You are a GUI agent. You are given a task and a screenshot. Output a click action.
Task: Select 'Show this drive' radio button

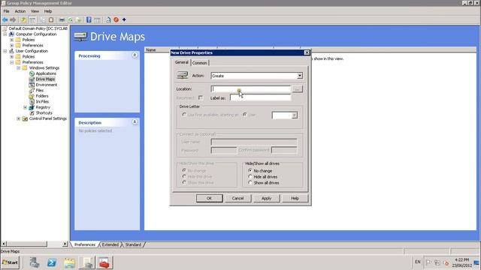(x=184, y=182)
